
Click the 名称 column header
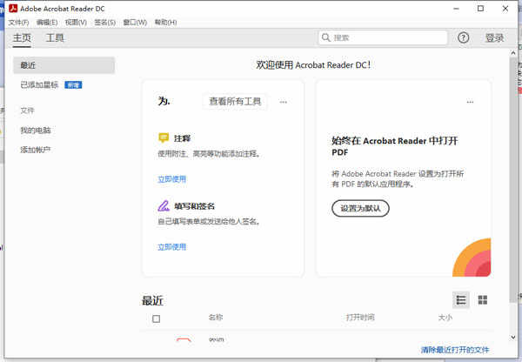click(x=216, y=318)
